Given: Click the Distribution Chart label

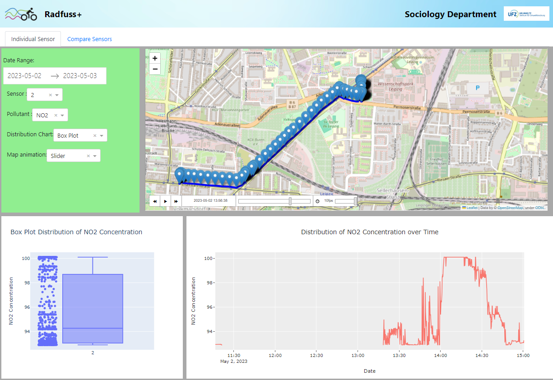Looking at the screenshot, I should click(30, 134).
